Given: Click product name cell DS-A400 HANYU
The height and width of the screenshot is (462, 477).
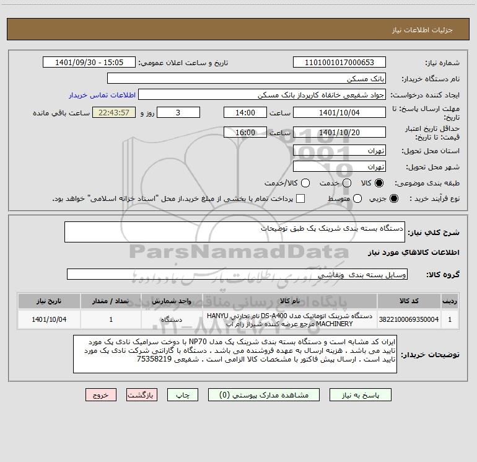Looking at the screenshot, I should click(x=290, y=319).
